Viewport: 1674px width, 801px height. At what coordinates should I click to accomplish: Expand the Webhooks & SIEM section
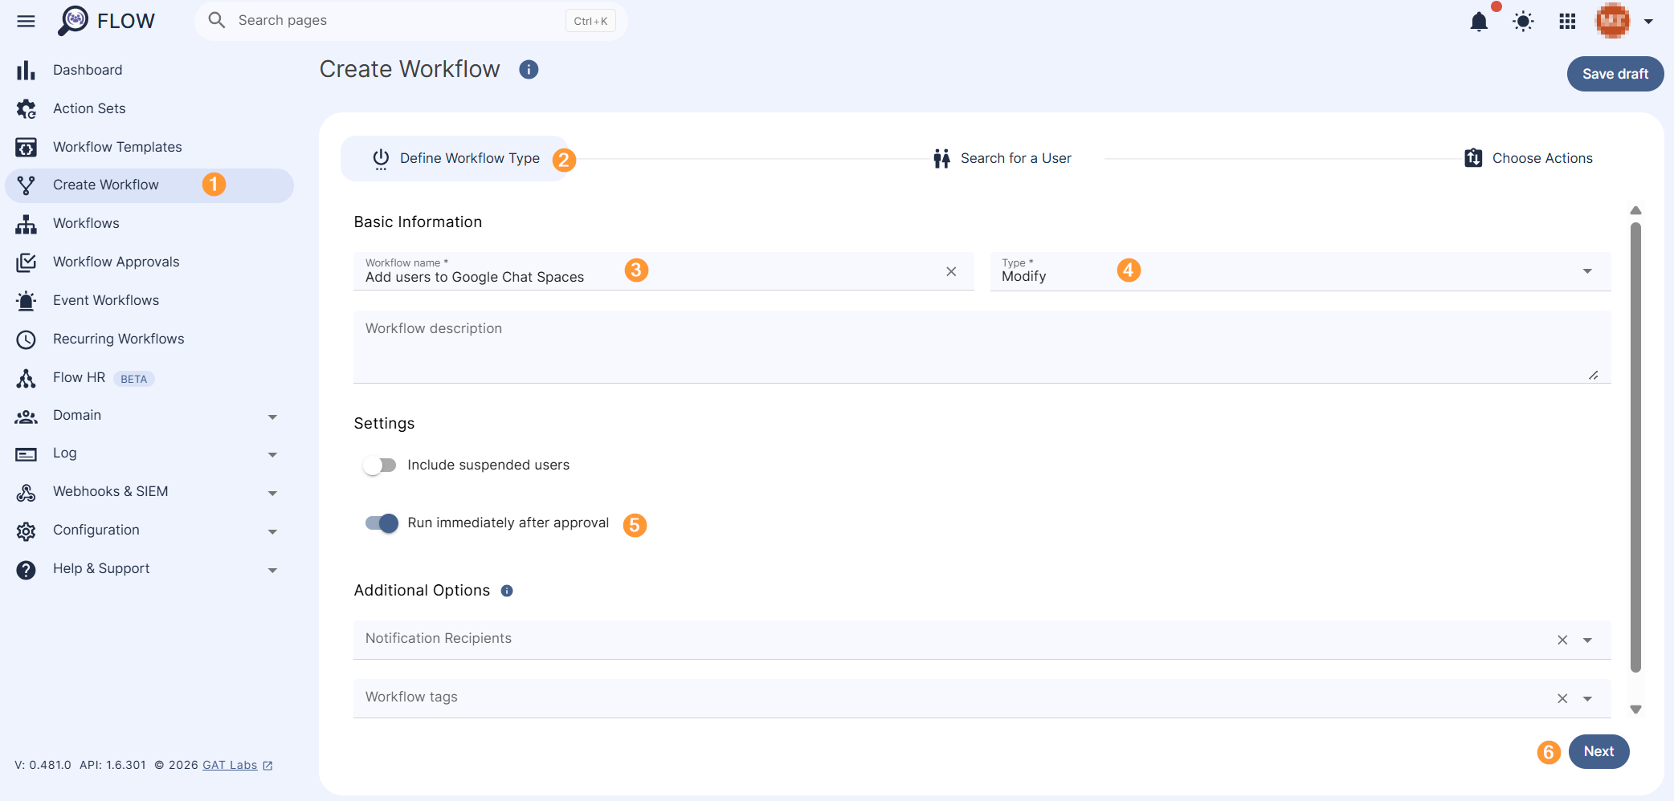(x=272, y=494)
